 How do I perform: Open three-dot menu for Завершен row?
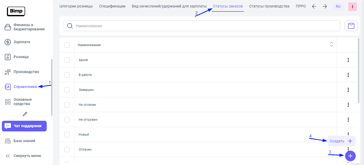point(348,90)
